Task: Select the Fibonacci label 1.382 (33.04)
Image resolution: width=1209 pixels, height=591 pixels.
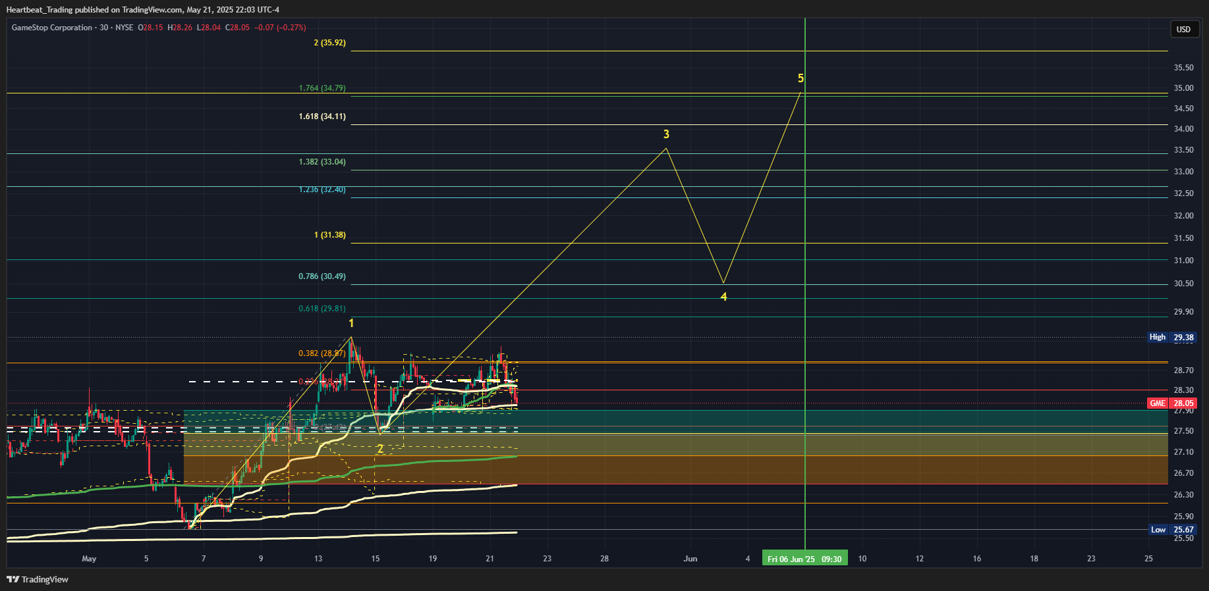Action: [322, 162]
